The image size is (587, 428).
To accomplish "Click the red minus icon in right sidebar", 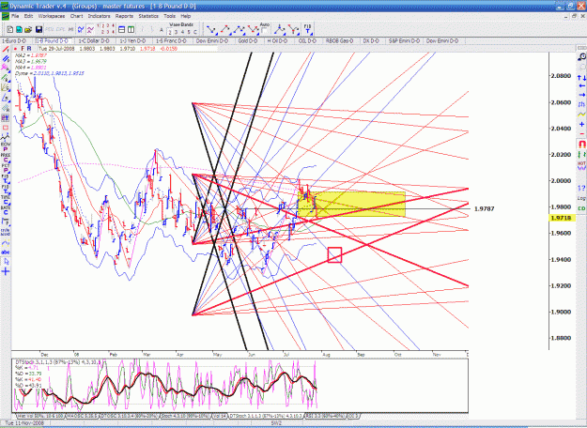I will [581, 133].
